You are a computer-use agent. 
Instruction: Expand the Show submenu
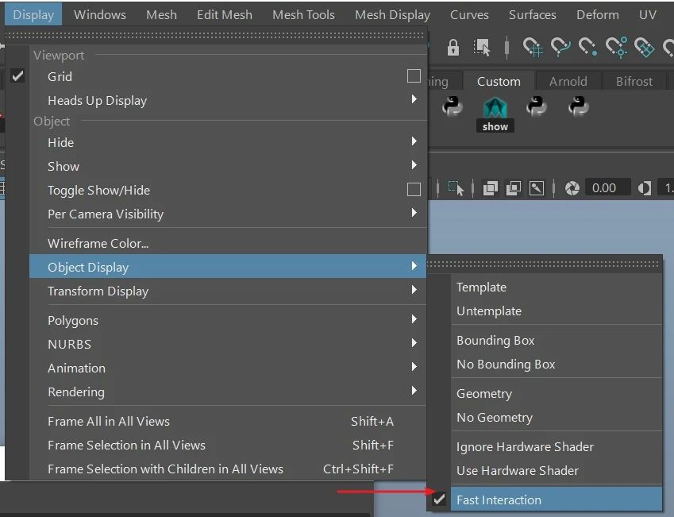228,166
